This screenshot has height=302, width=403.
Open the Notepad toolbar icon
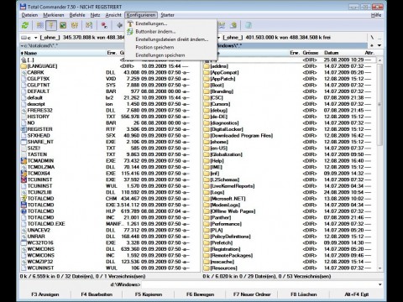point(249,25)
